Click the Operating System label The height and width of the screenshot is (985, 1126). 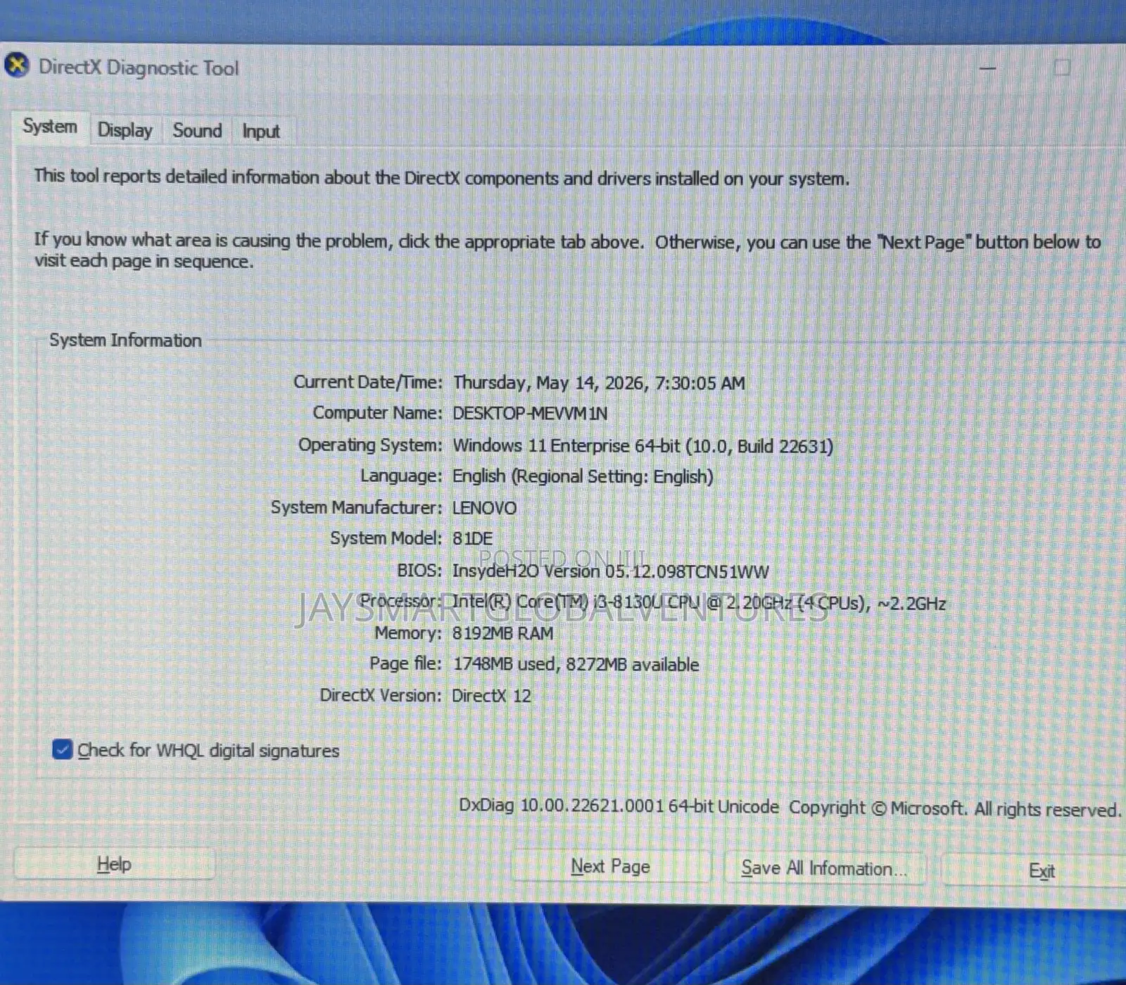370,445
